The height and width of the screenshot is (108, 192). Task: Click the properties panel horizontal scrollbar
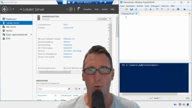pos(55,72)
